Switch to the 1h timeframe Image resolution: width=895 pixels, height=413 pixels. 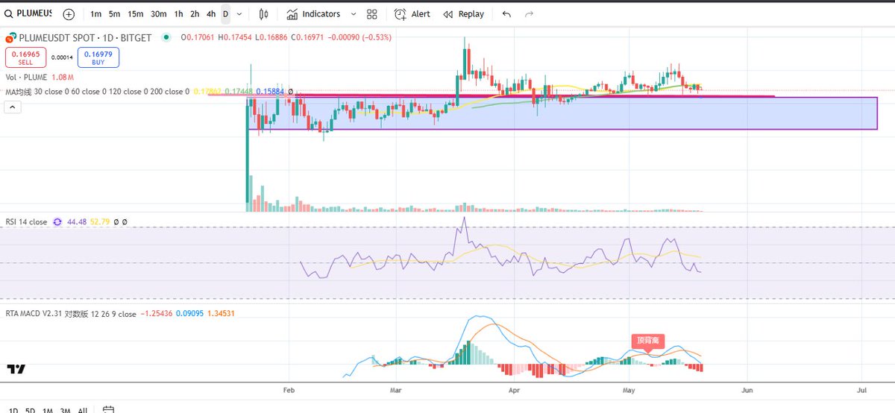(x=178, y=14)
